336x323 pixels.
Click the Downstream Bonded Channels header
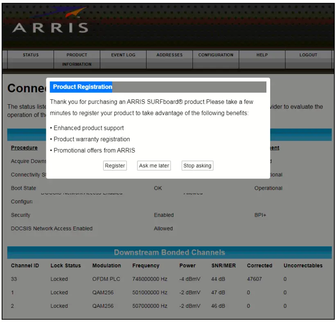point(169,252)
